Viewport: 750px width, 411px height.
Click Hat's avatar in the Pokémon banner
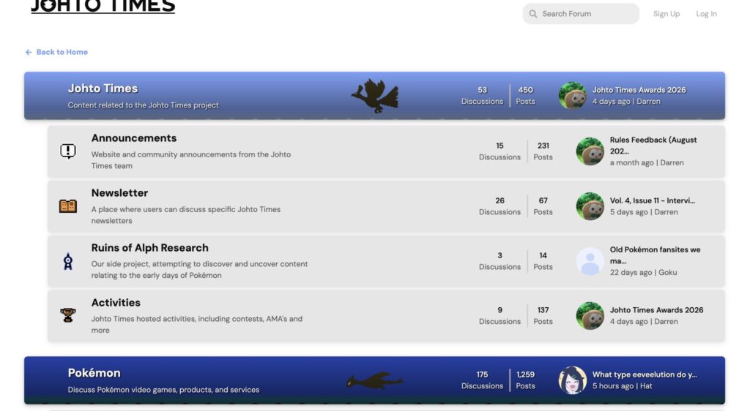[x=572, y=380]
